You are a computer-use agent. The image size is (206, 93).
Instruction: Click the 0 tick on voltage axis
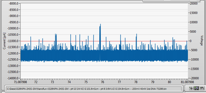tap(191, 41)
